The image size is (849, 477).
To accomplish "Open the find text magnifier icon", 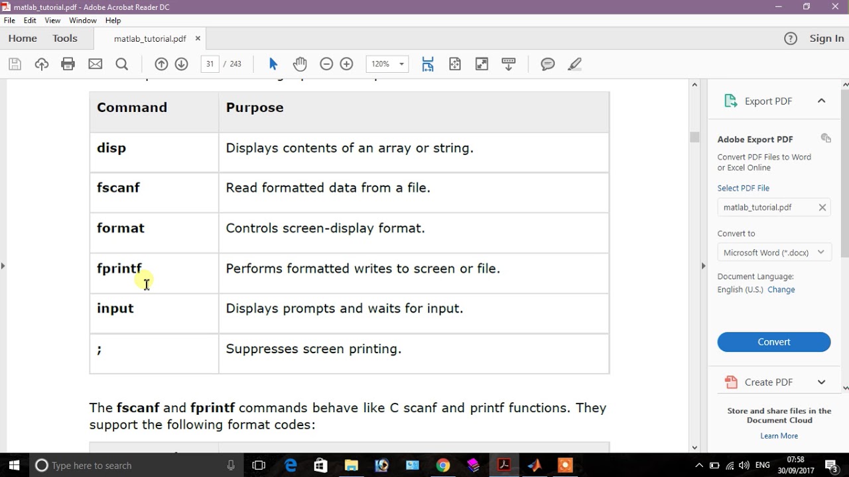I will pyautogui.click(x=122, y=64).
